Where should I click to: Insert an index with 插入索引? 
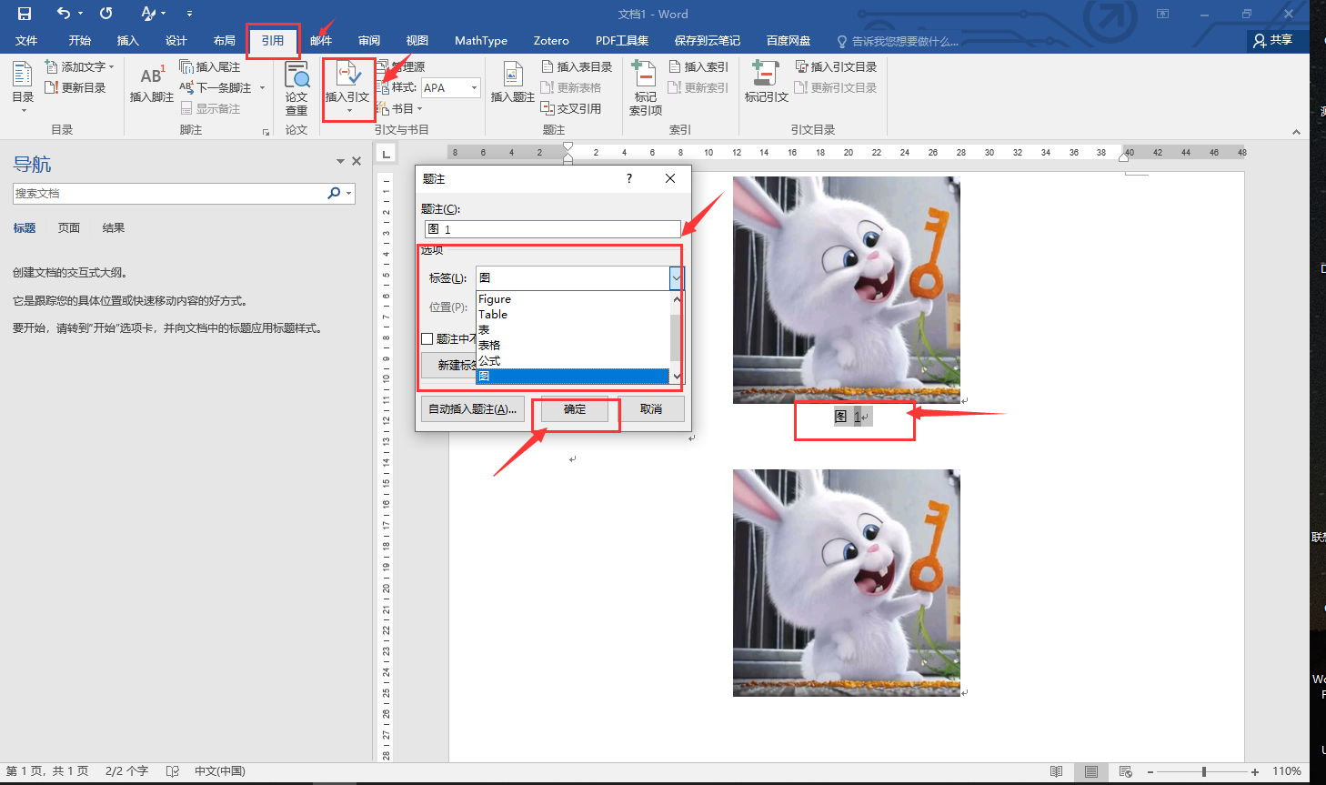pos(698,66)
